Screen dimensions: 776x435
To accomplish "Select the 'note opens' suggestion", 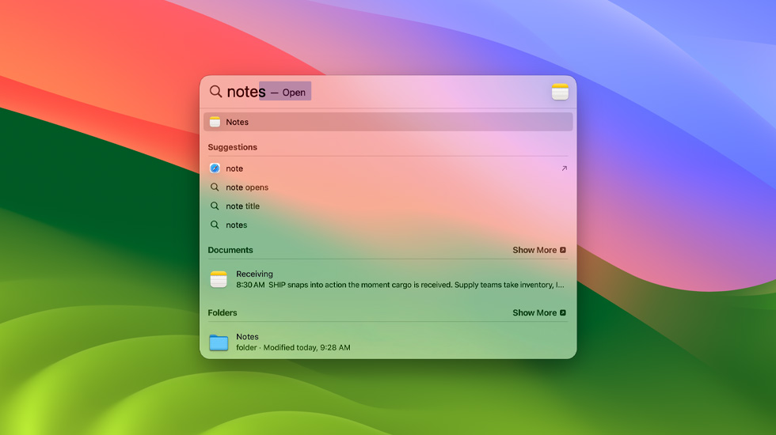I will (247, 187).
